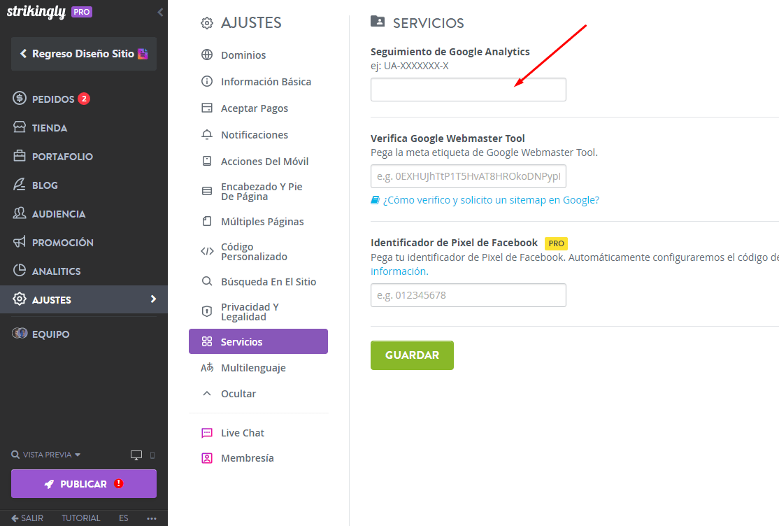Click the Código Personalizado code icon
779x526 pixels.
[x=207, y=251]
